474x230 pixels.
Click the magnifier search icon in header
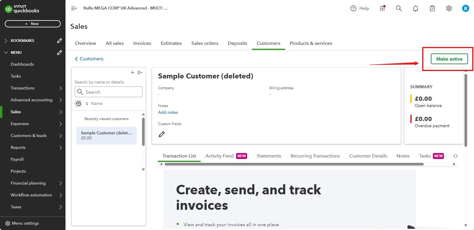(399, 8)
